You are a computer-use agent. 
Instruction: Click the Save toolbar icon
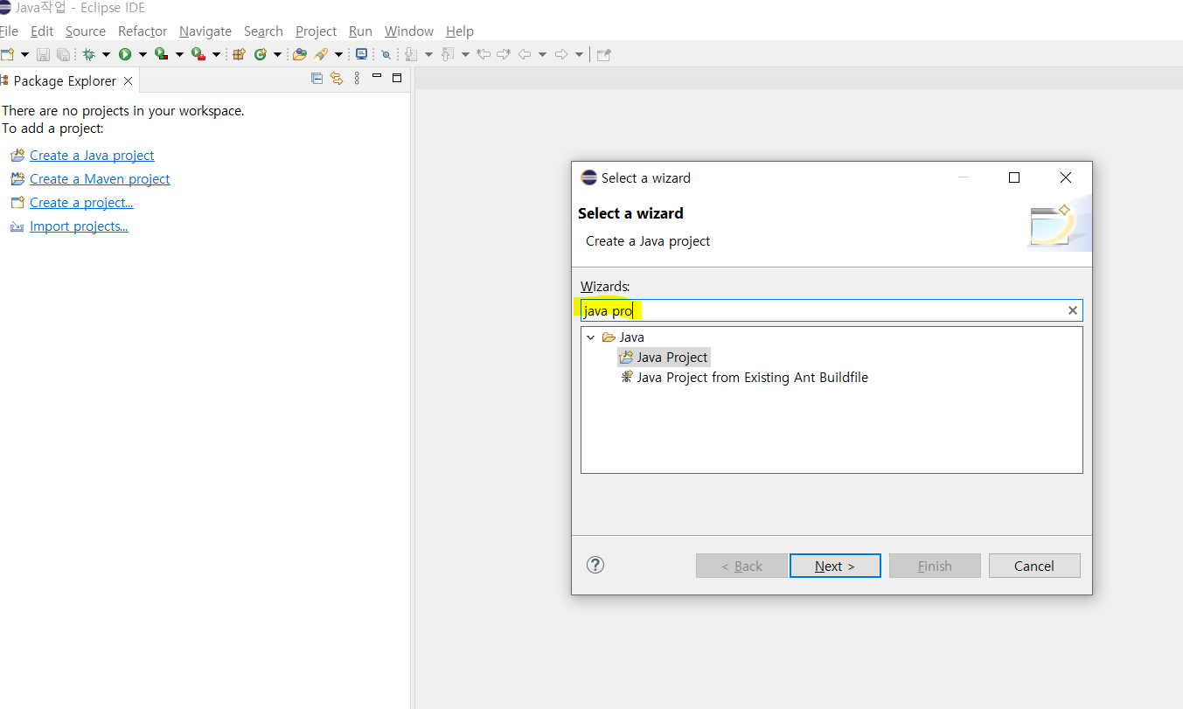[43, 54]
